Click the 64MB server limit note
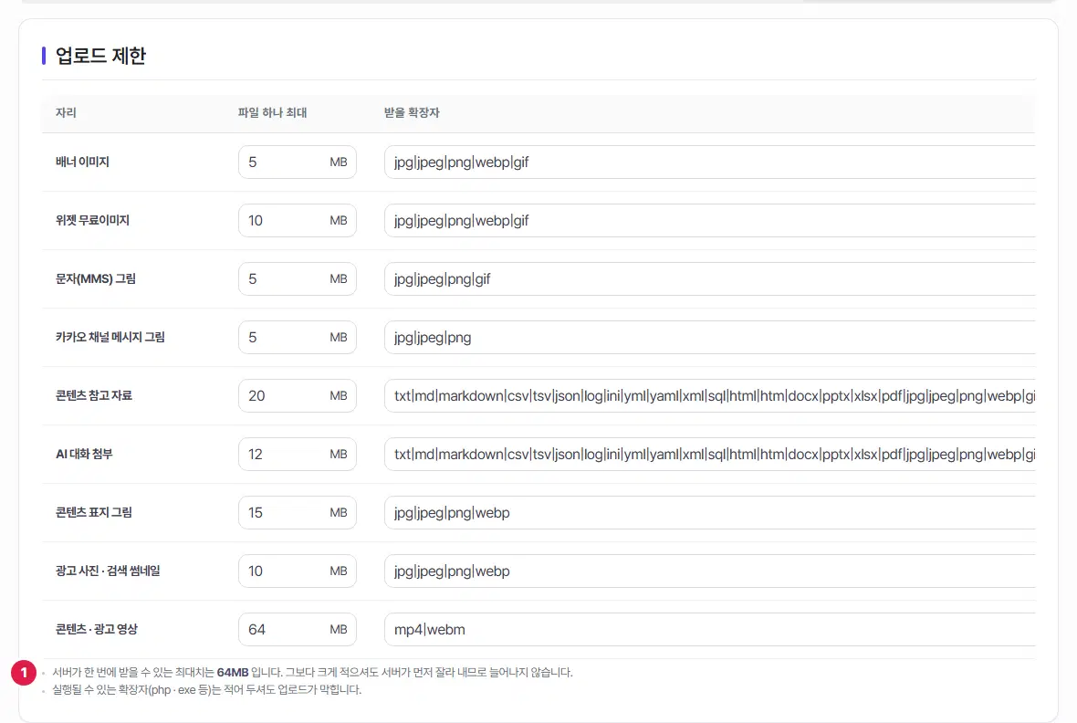 click(312, 672)
